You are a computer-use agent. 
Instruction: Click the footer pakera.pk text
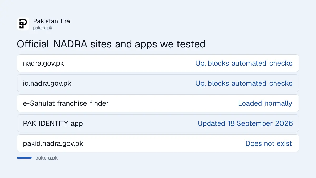point(46,158)
